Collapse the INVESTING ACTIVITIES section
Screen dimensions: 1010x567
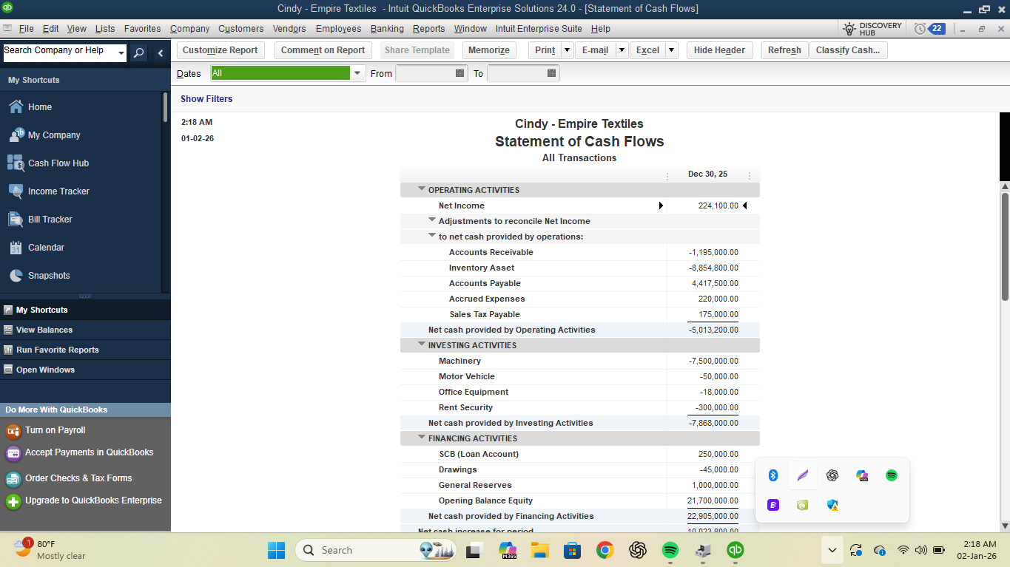coord(422,344)
